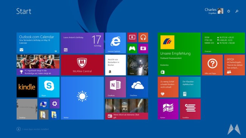This screenshot has width=246, height=138.
Task: Open PC settings gear tile
Action: 54,104
